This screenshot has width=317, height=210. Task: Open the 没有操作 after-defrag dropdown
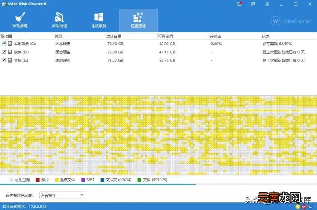63,195
